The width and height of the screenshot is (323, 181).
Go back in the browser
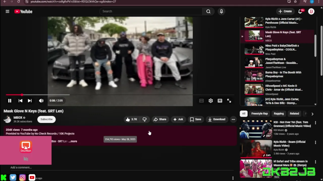[x=5, y=2]
